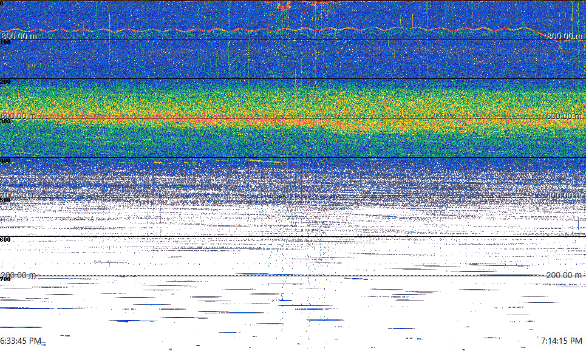Select the 700 depth axis label
The width and height of the screenshot is (586, 351).
pyautogui.click(x=5, y=279)
